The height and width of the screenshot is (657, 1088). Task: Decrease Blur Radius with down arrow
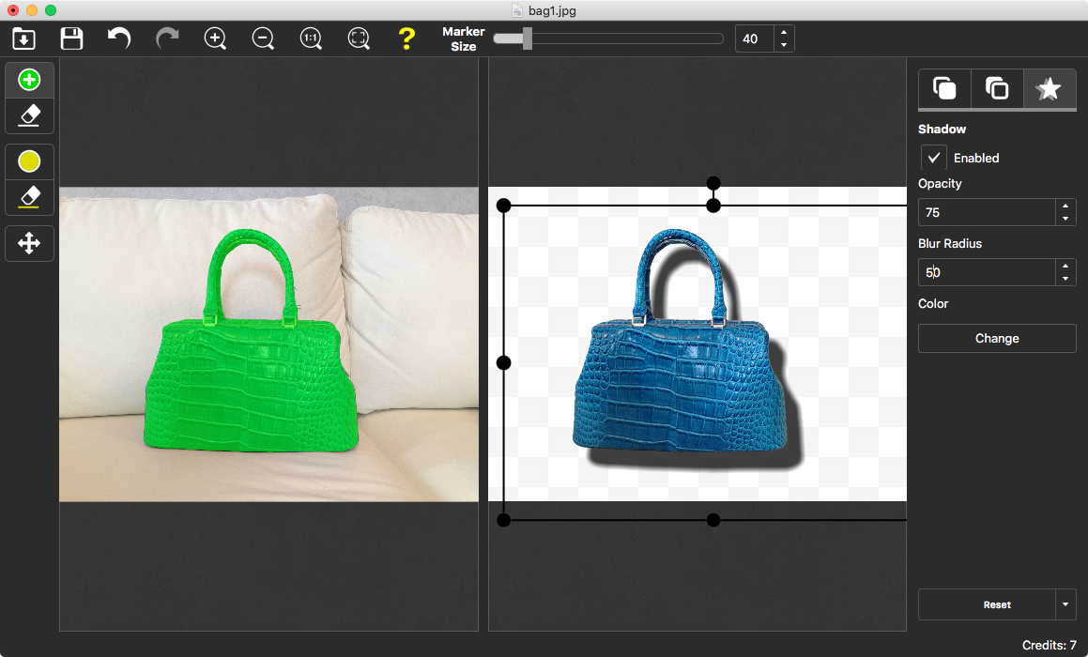pos(1065,279)
